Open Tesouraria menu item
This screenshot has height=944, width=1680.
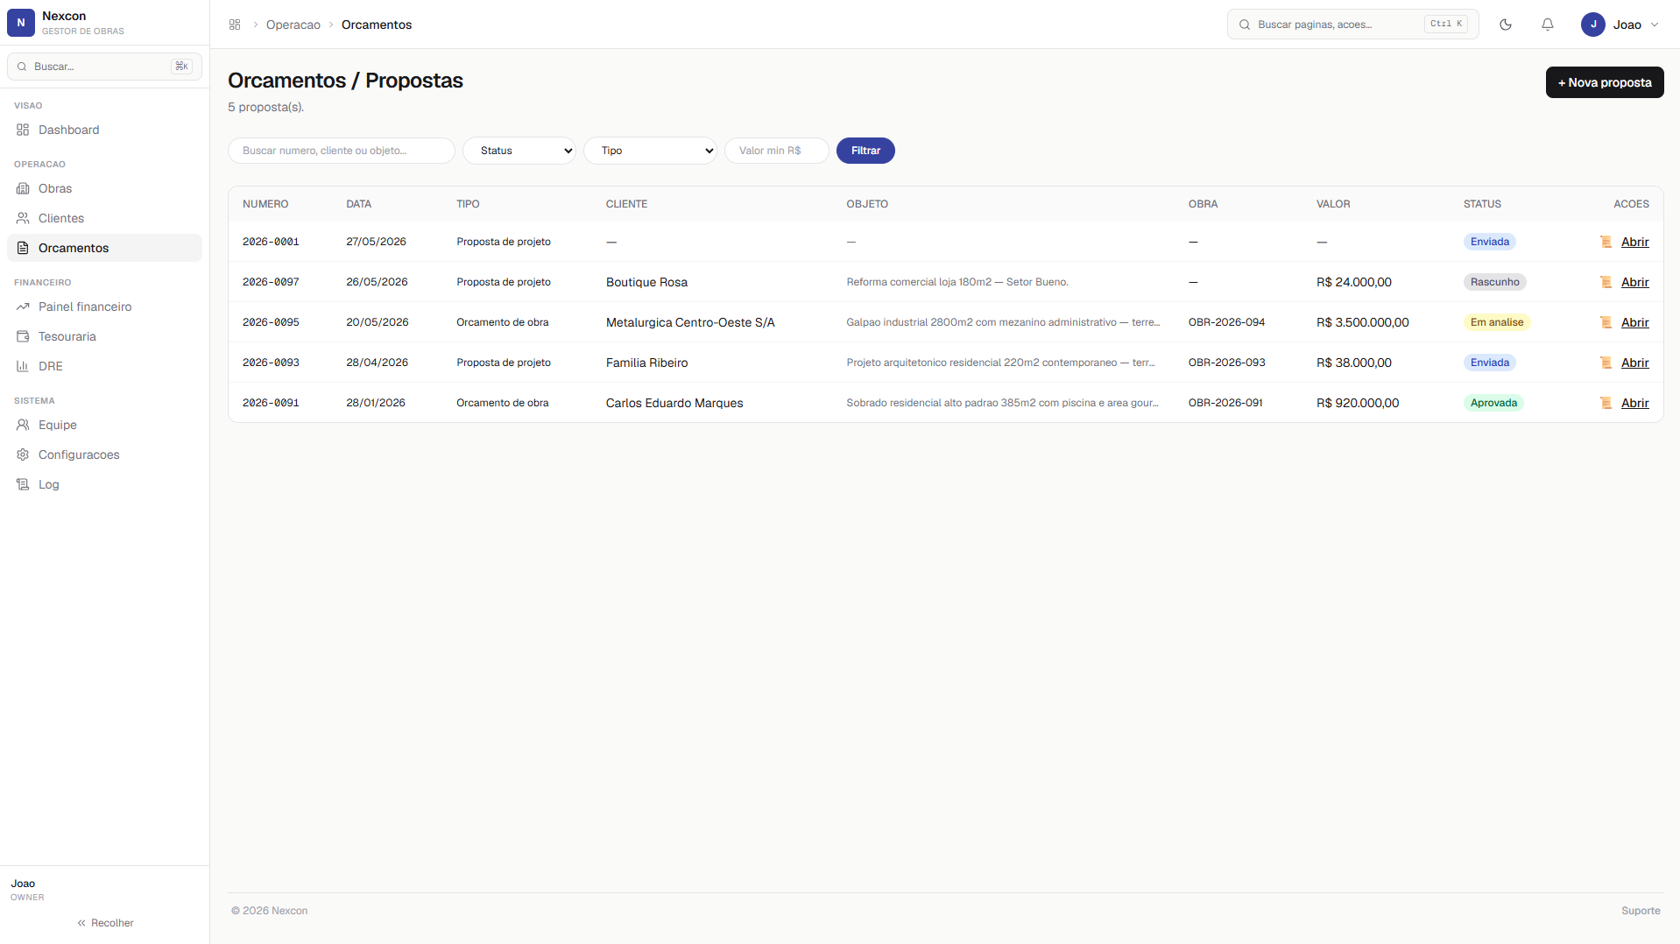click(104, 336)
